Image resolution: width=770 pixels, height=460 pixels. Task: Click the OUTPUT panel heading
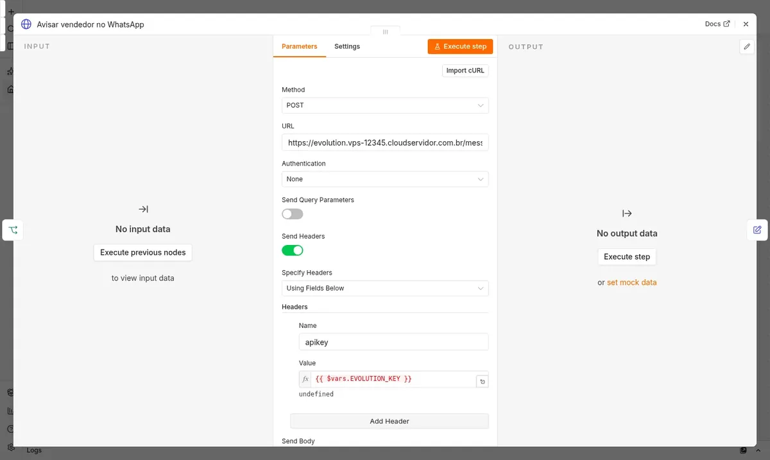coord(526,47)
